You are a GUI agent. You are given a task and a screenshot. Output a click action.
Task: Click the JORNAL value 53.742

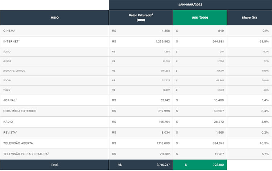pos(165,100)
